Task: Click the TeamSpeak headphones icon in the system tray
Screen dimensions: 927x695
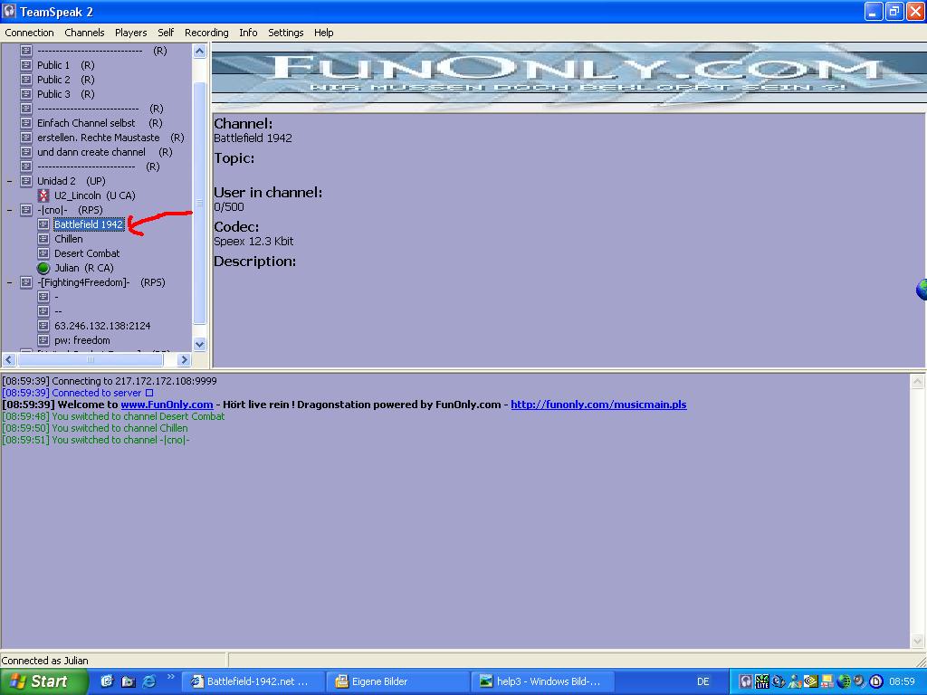Action: tap(746, 681)
